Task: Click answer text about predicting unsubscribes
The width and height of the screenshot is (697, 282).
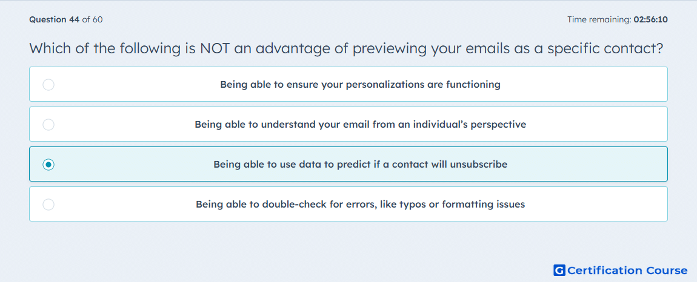Action: coord(360,165)
